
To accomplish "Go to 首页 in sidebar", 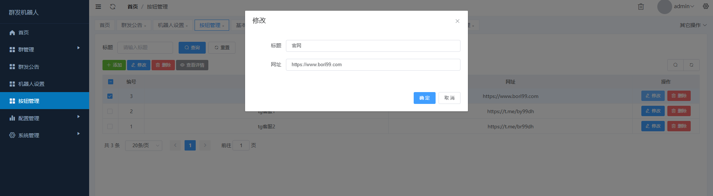I will pyautogui.click(x=45, y=33).
